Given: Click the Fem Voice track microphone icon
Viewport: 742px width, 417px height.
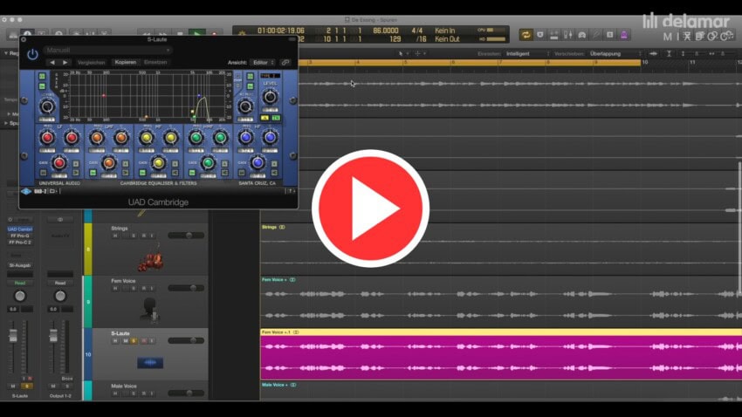Looking at the screenshot, I should coord(148,308).
